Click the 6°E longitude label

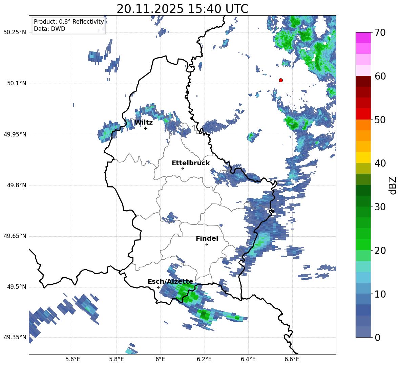tap(160, 359)
